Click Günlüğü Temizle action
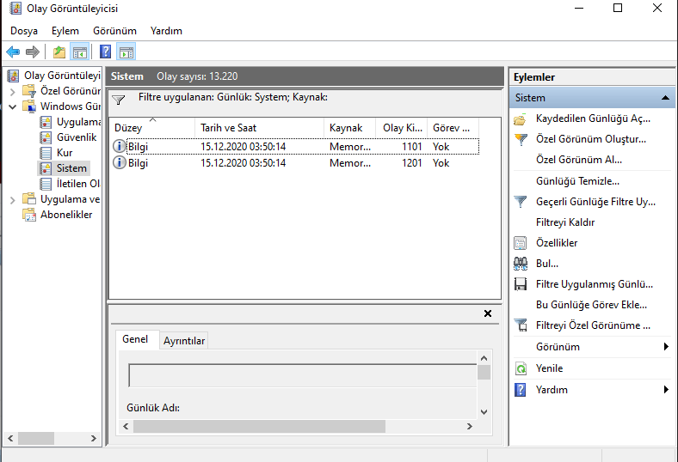 (x=577, y=181)
